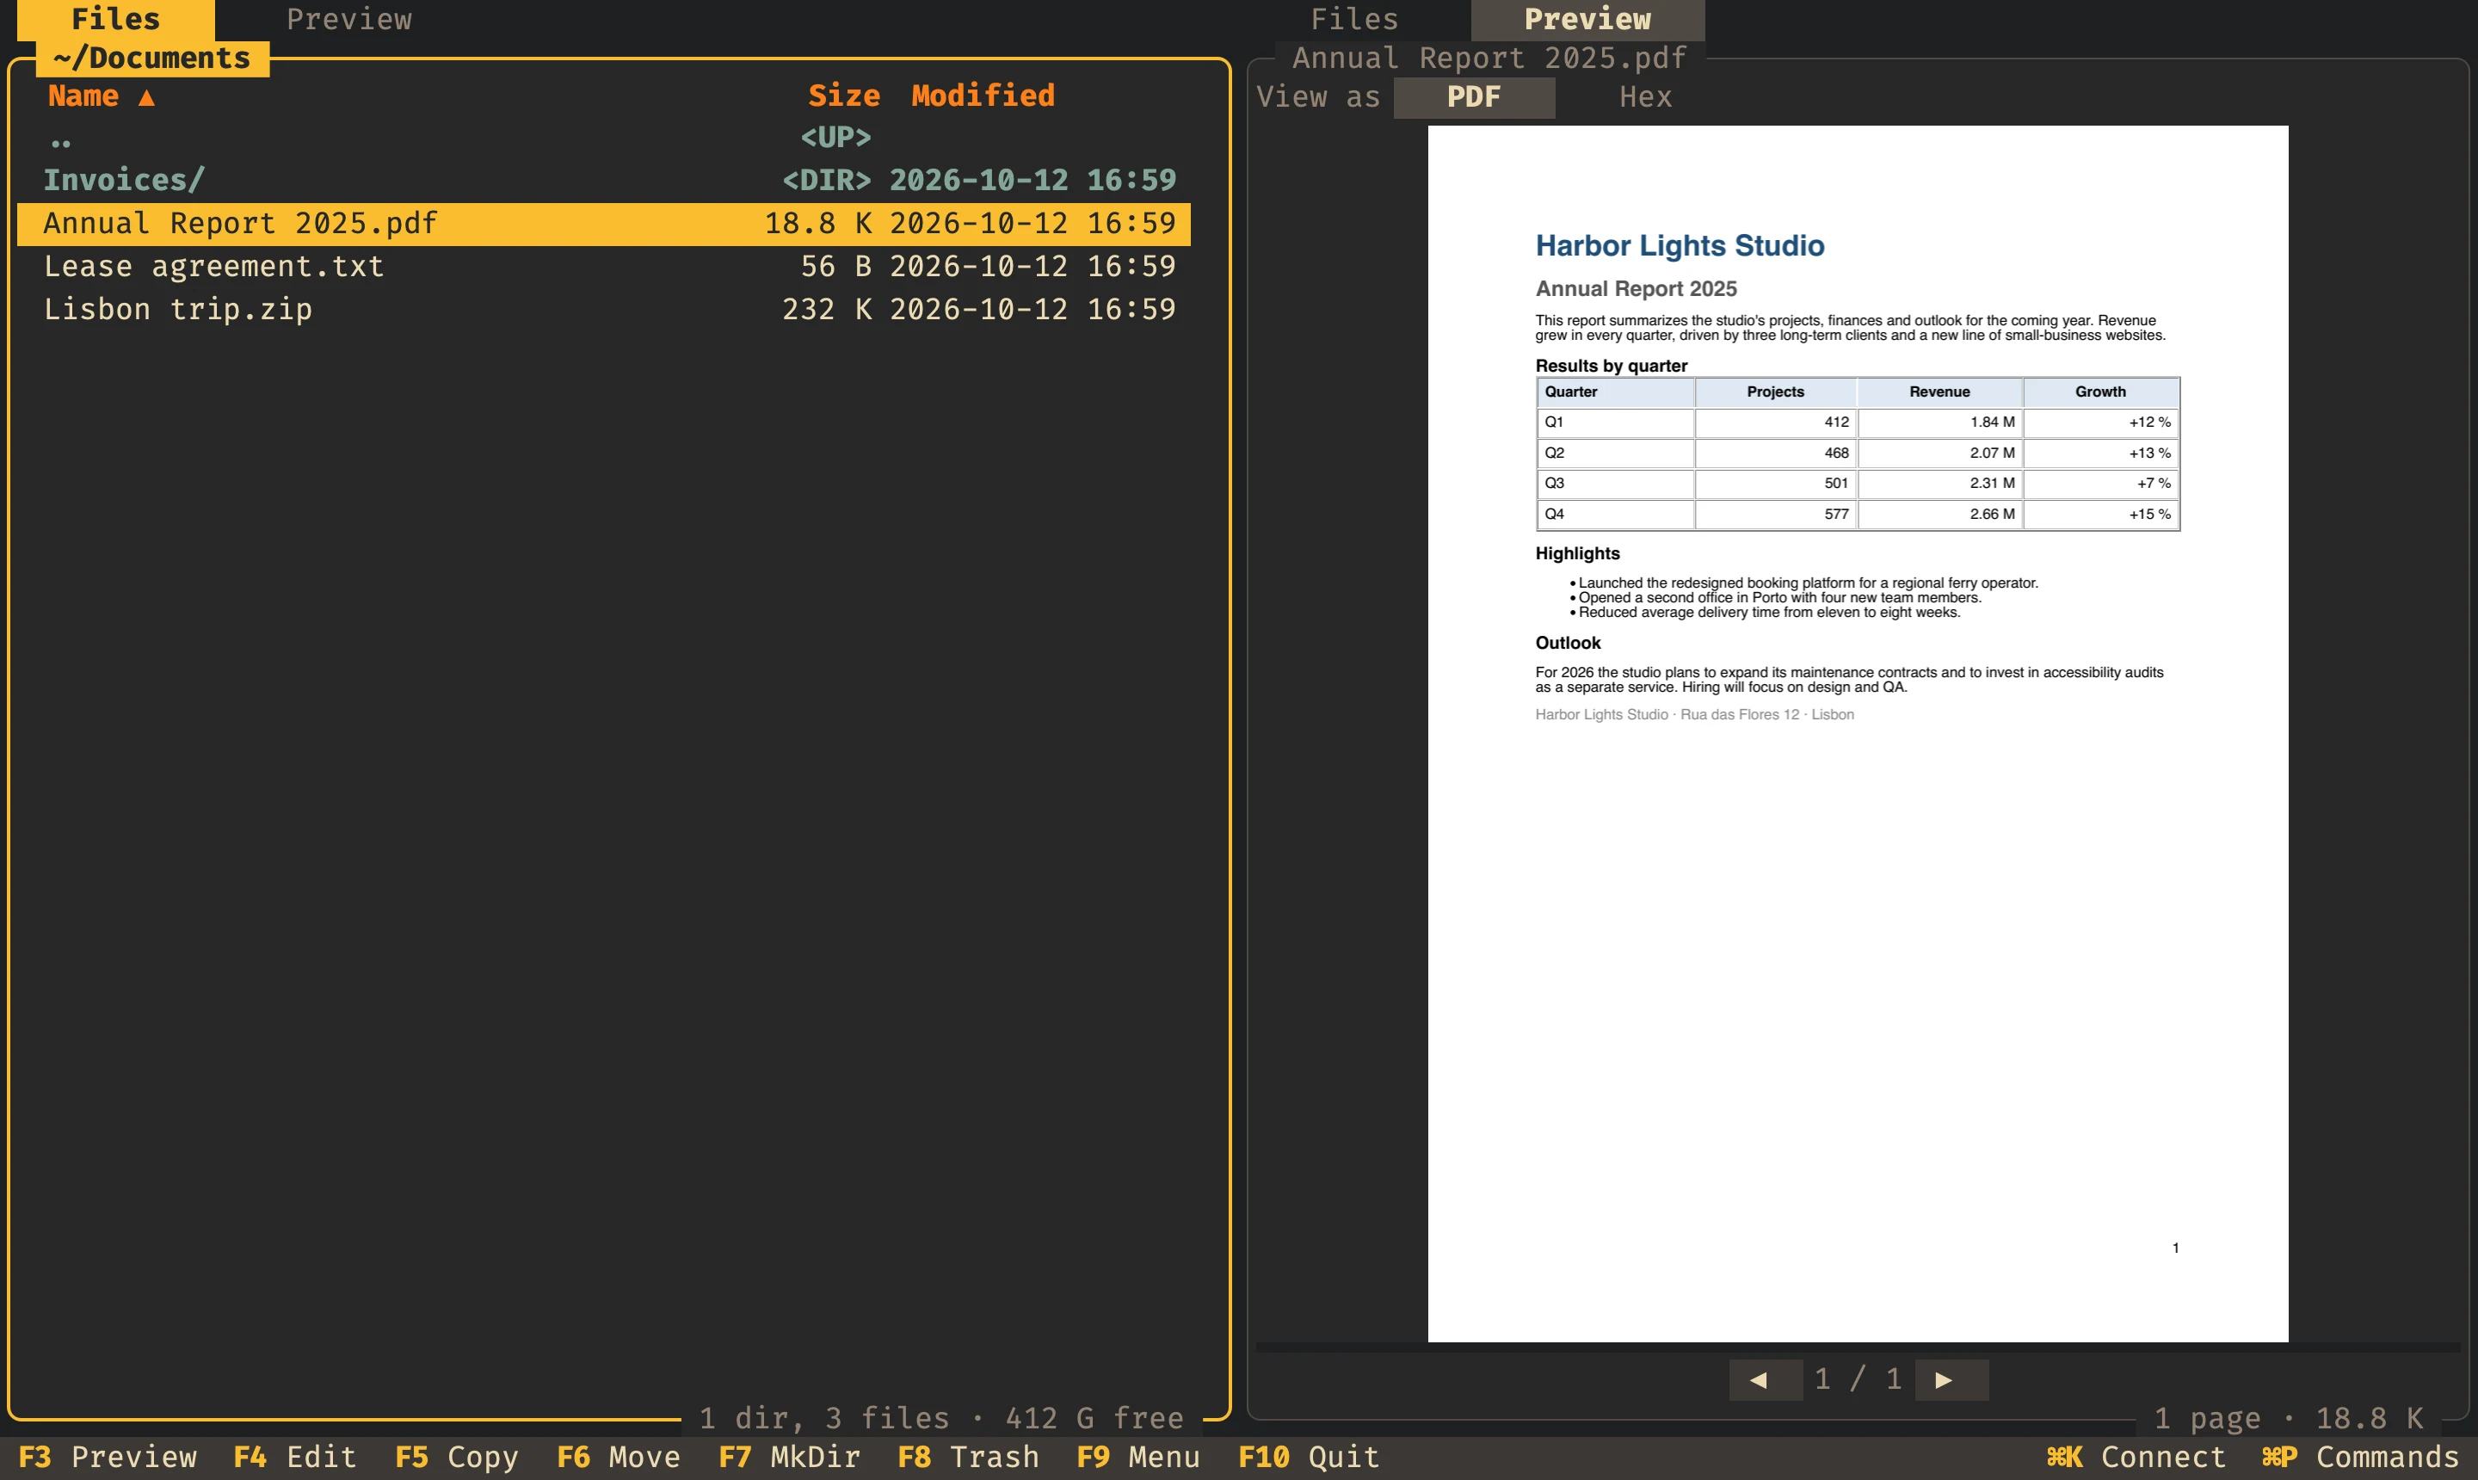The width and height of the screenshot is (2478, 1480).
Task: Go to next PDF page arrow
Action: click(x=1951, y=1379)
